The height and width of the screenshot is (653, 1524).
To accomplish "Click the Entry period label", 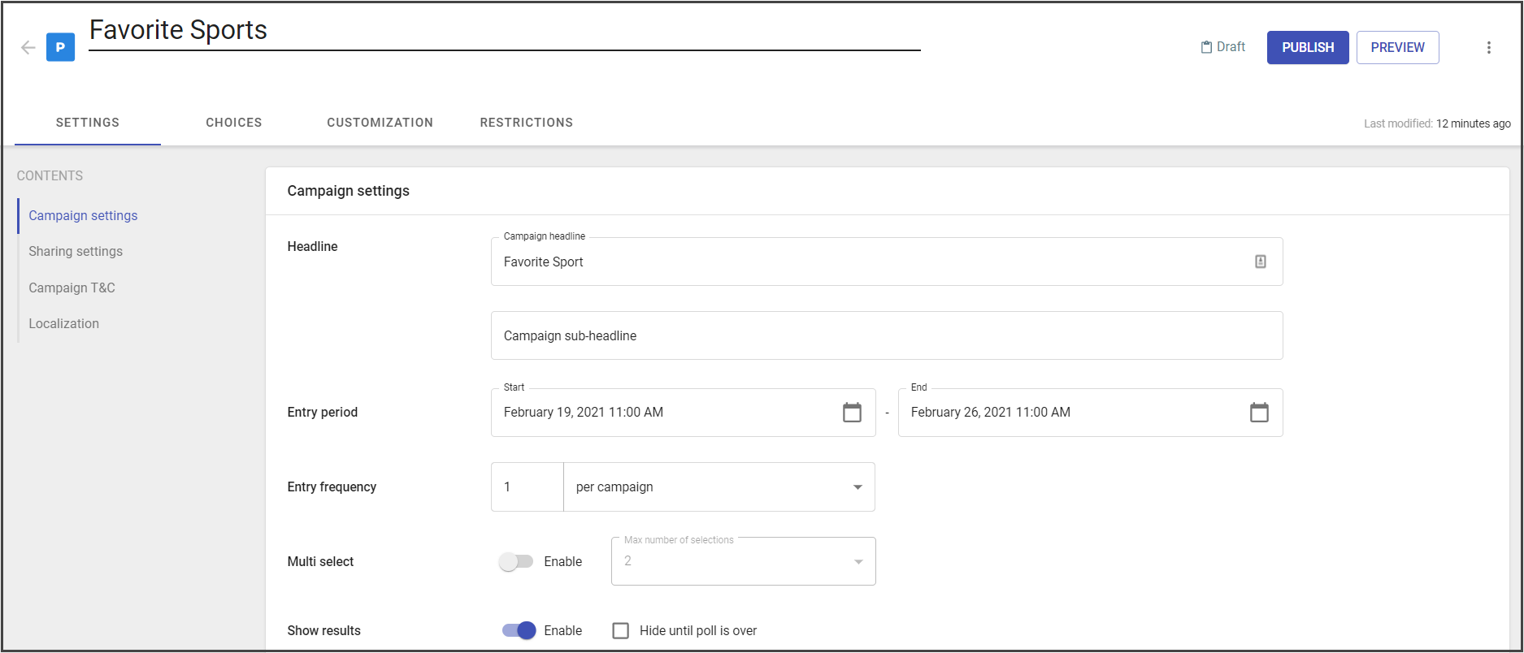I will (322, 412).
